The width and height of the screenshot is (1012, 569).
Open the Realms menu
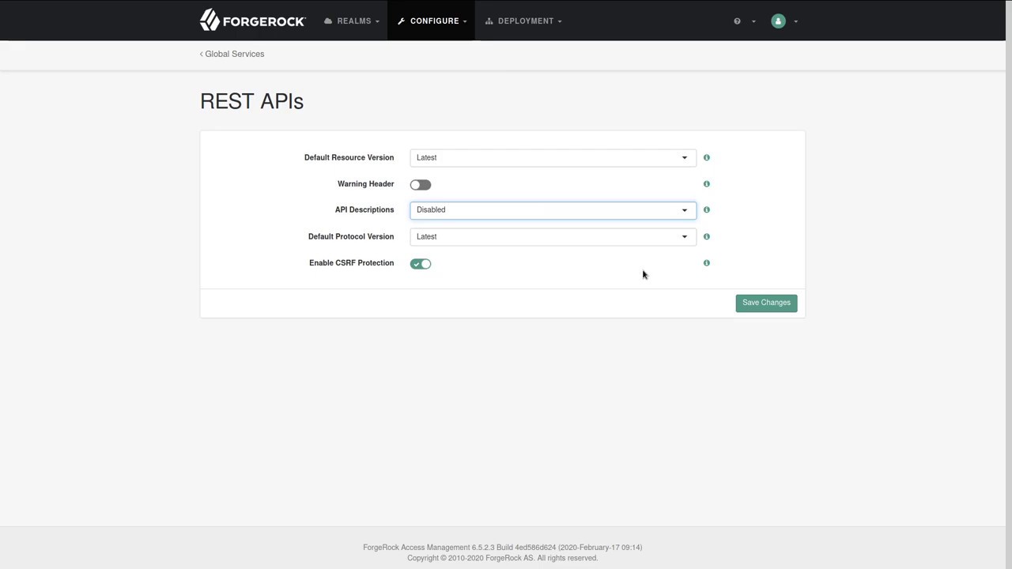click(352, 21)
